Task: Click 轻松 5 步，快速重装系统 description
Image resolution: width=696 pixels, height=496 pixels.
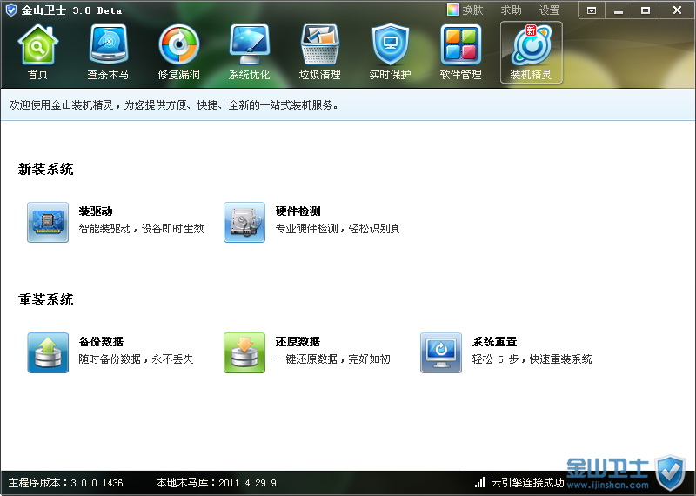Action: click(x=532, y=359)
